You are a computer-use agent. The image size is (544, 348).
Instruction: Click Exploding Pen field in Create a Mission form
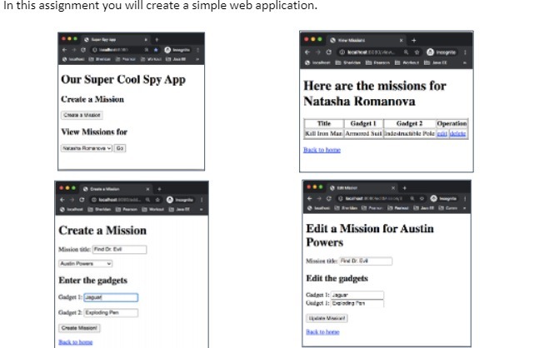(111, 313)
